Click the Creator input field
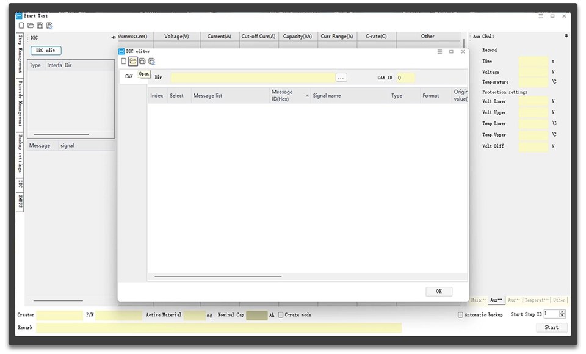The height and width of the screenshot is (354, 586). pos(59,315)
